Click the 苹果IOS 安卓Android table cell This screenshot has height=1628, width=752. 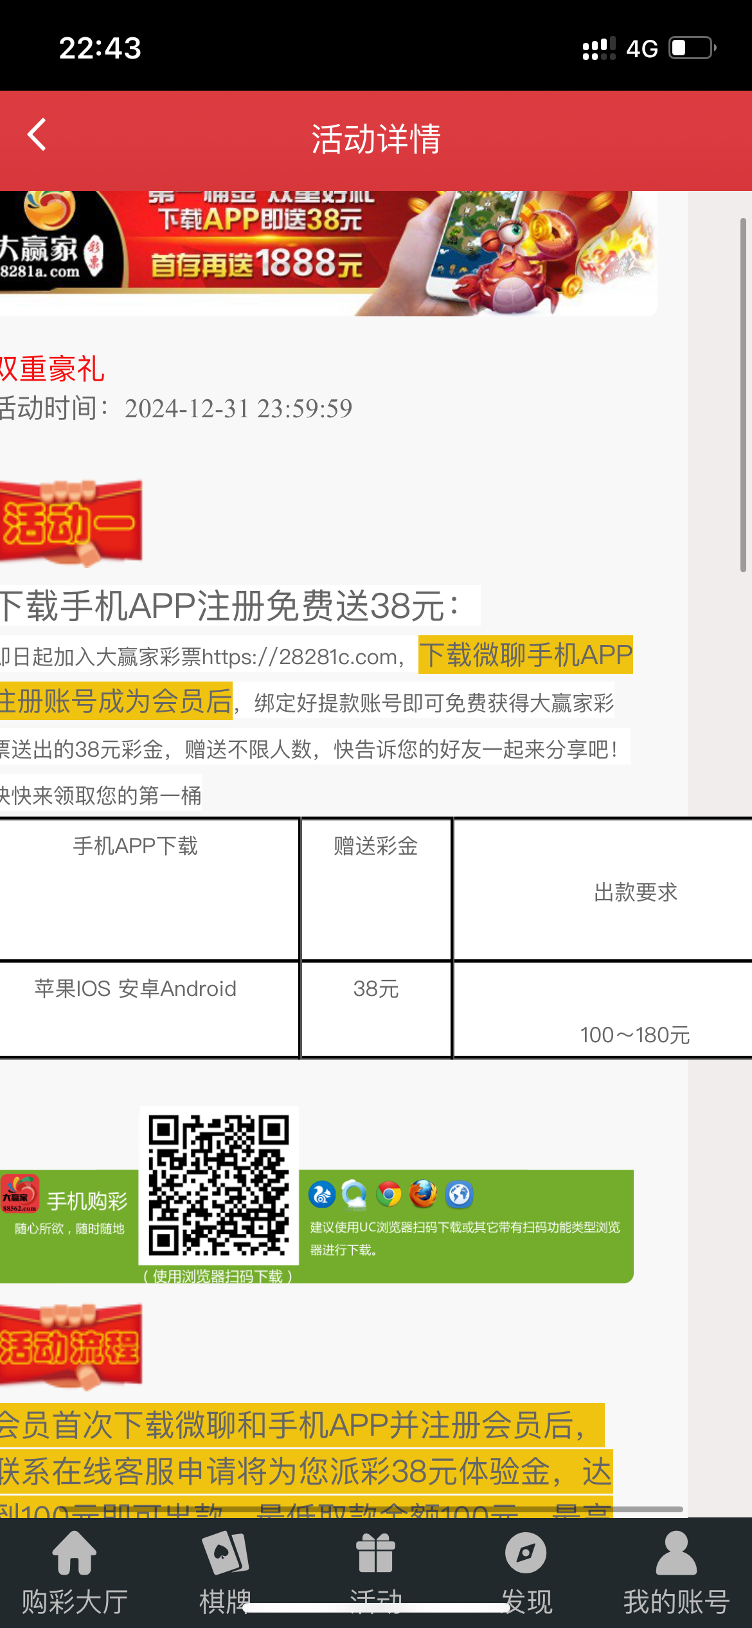pos(136,1009)
